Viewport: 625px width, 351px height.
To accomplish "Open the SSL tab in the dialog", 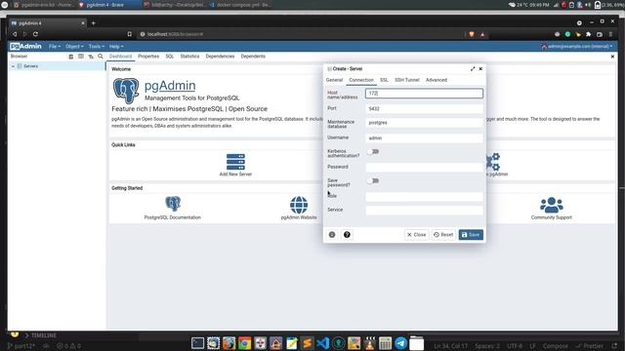I will click(384, 80).
